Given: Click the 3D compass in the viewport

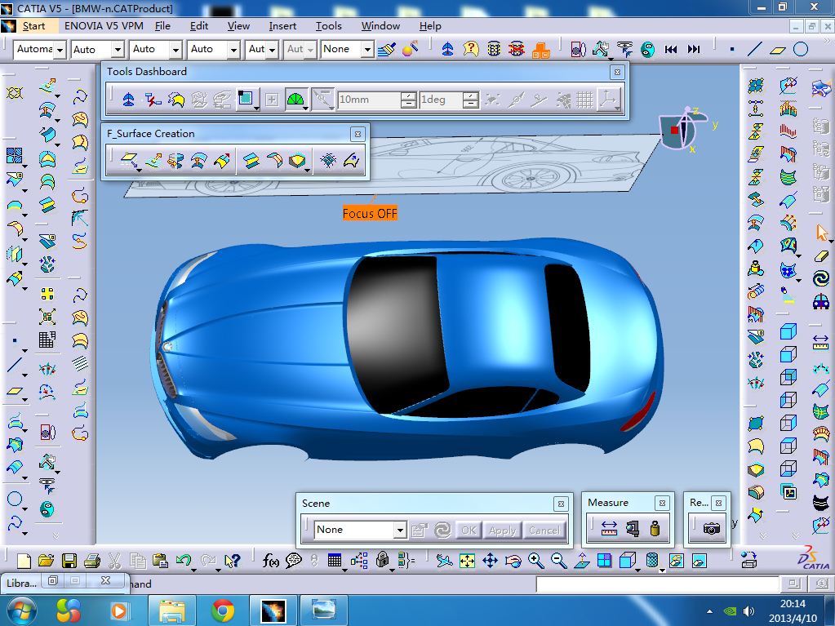Looking at the screenshot, I should pyautogui.click(x=683, y=129).
